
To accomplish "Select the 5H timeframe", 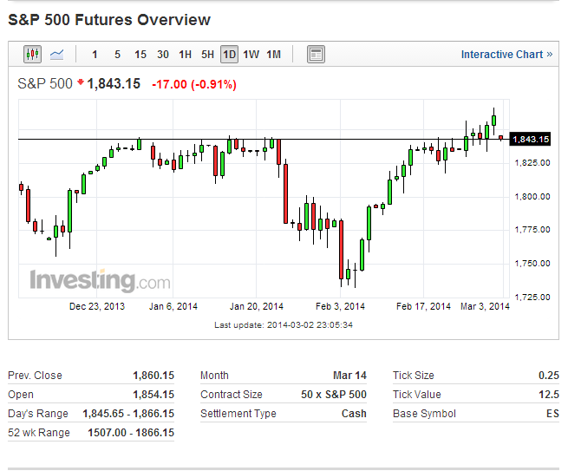I will pyautogui.click(x=207, y=55).
